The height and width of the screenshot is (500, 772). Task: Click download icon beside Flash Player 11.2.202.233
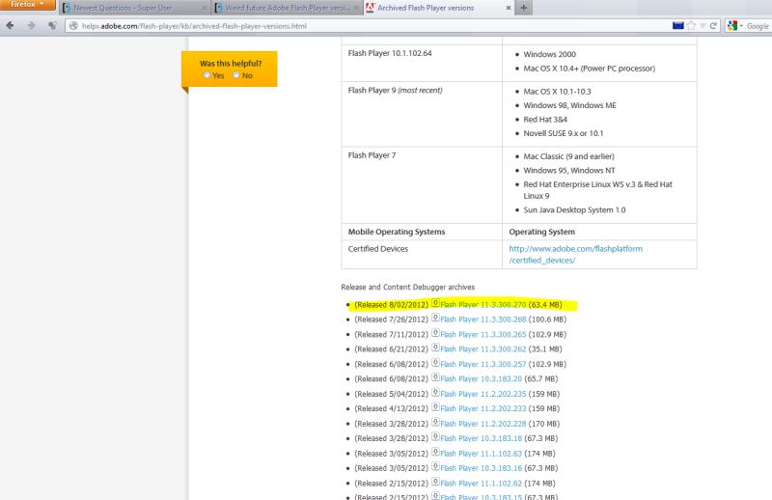[435, 407]
